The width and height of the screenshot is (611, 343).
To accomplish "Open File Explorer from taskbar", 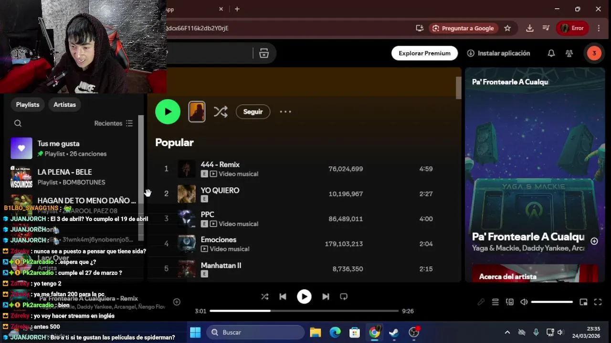I will tap(316, 332).
